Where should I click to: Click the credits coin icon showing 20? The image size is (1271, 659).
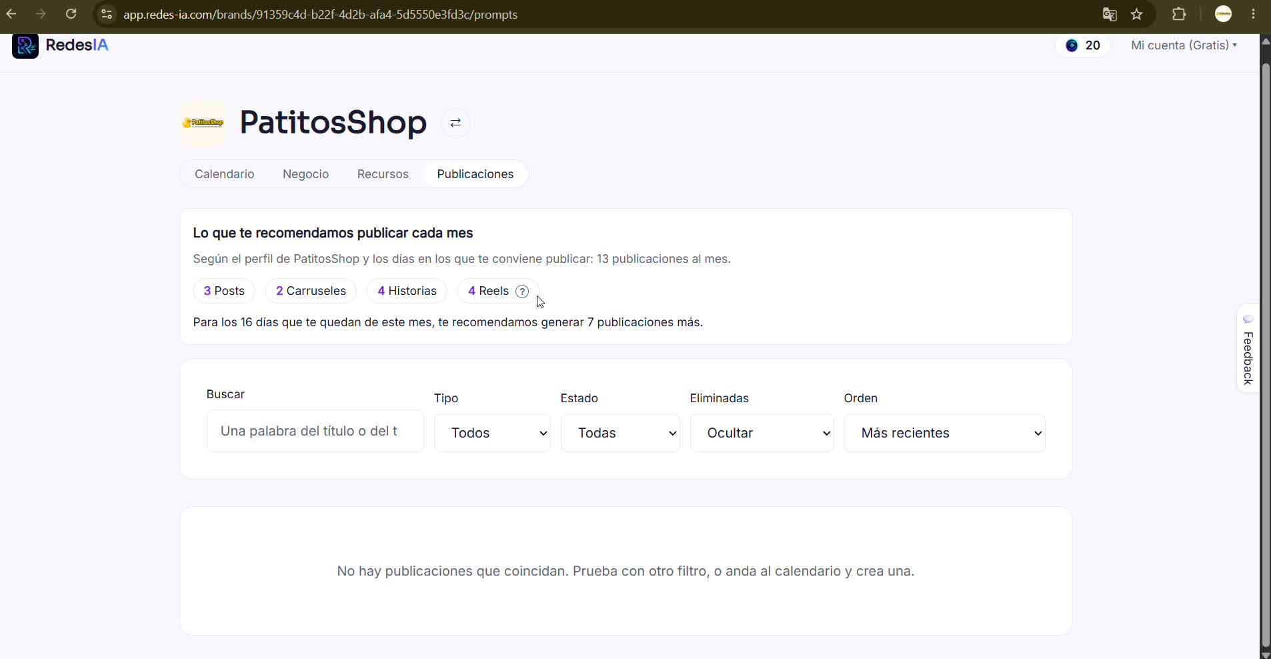[x=1072, y=45]
